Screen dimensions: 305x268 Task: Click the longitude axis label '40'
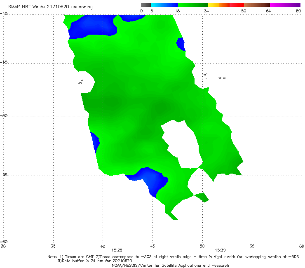103,246
